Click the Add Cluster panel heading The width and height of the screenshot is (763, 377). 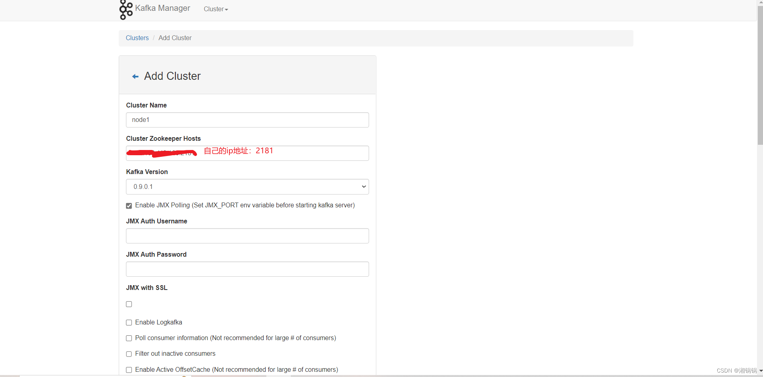172,76
